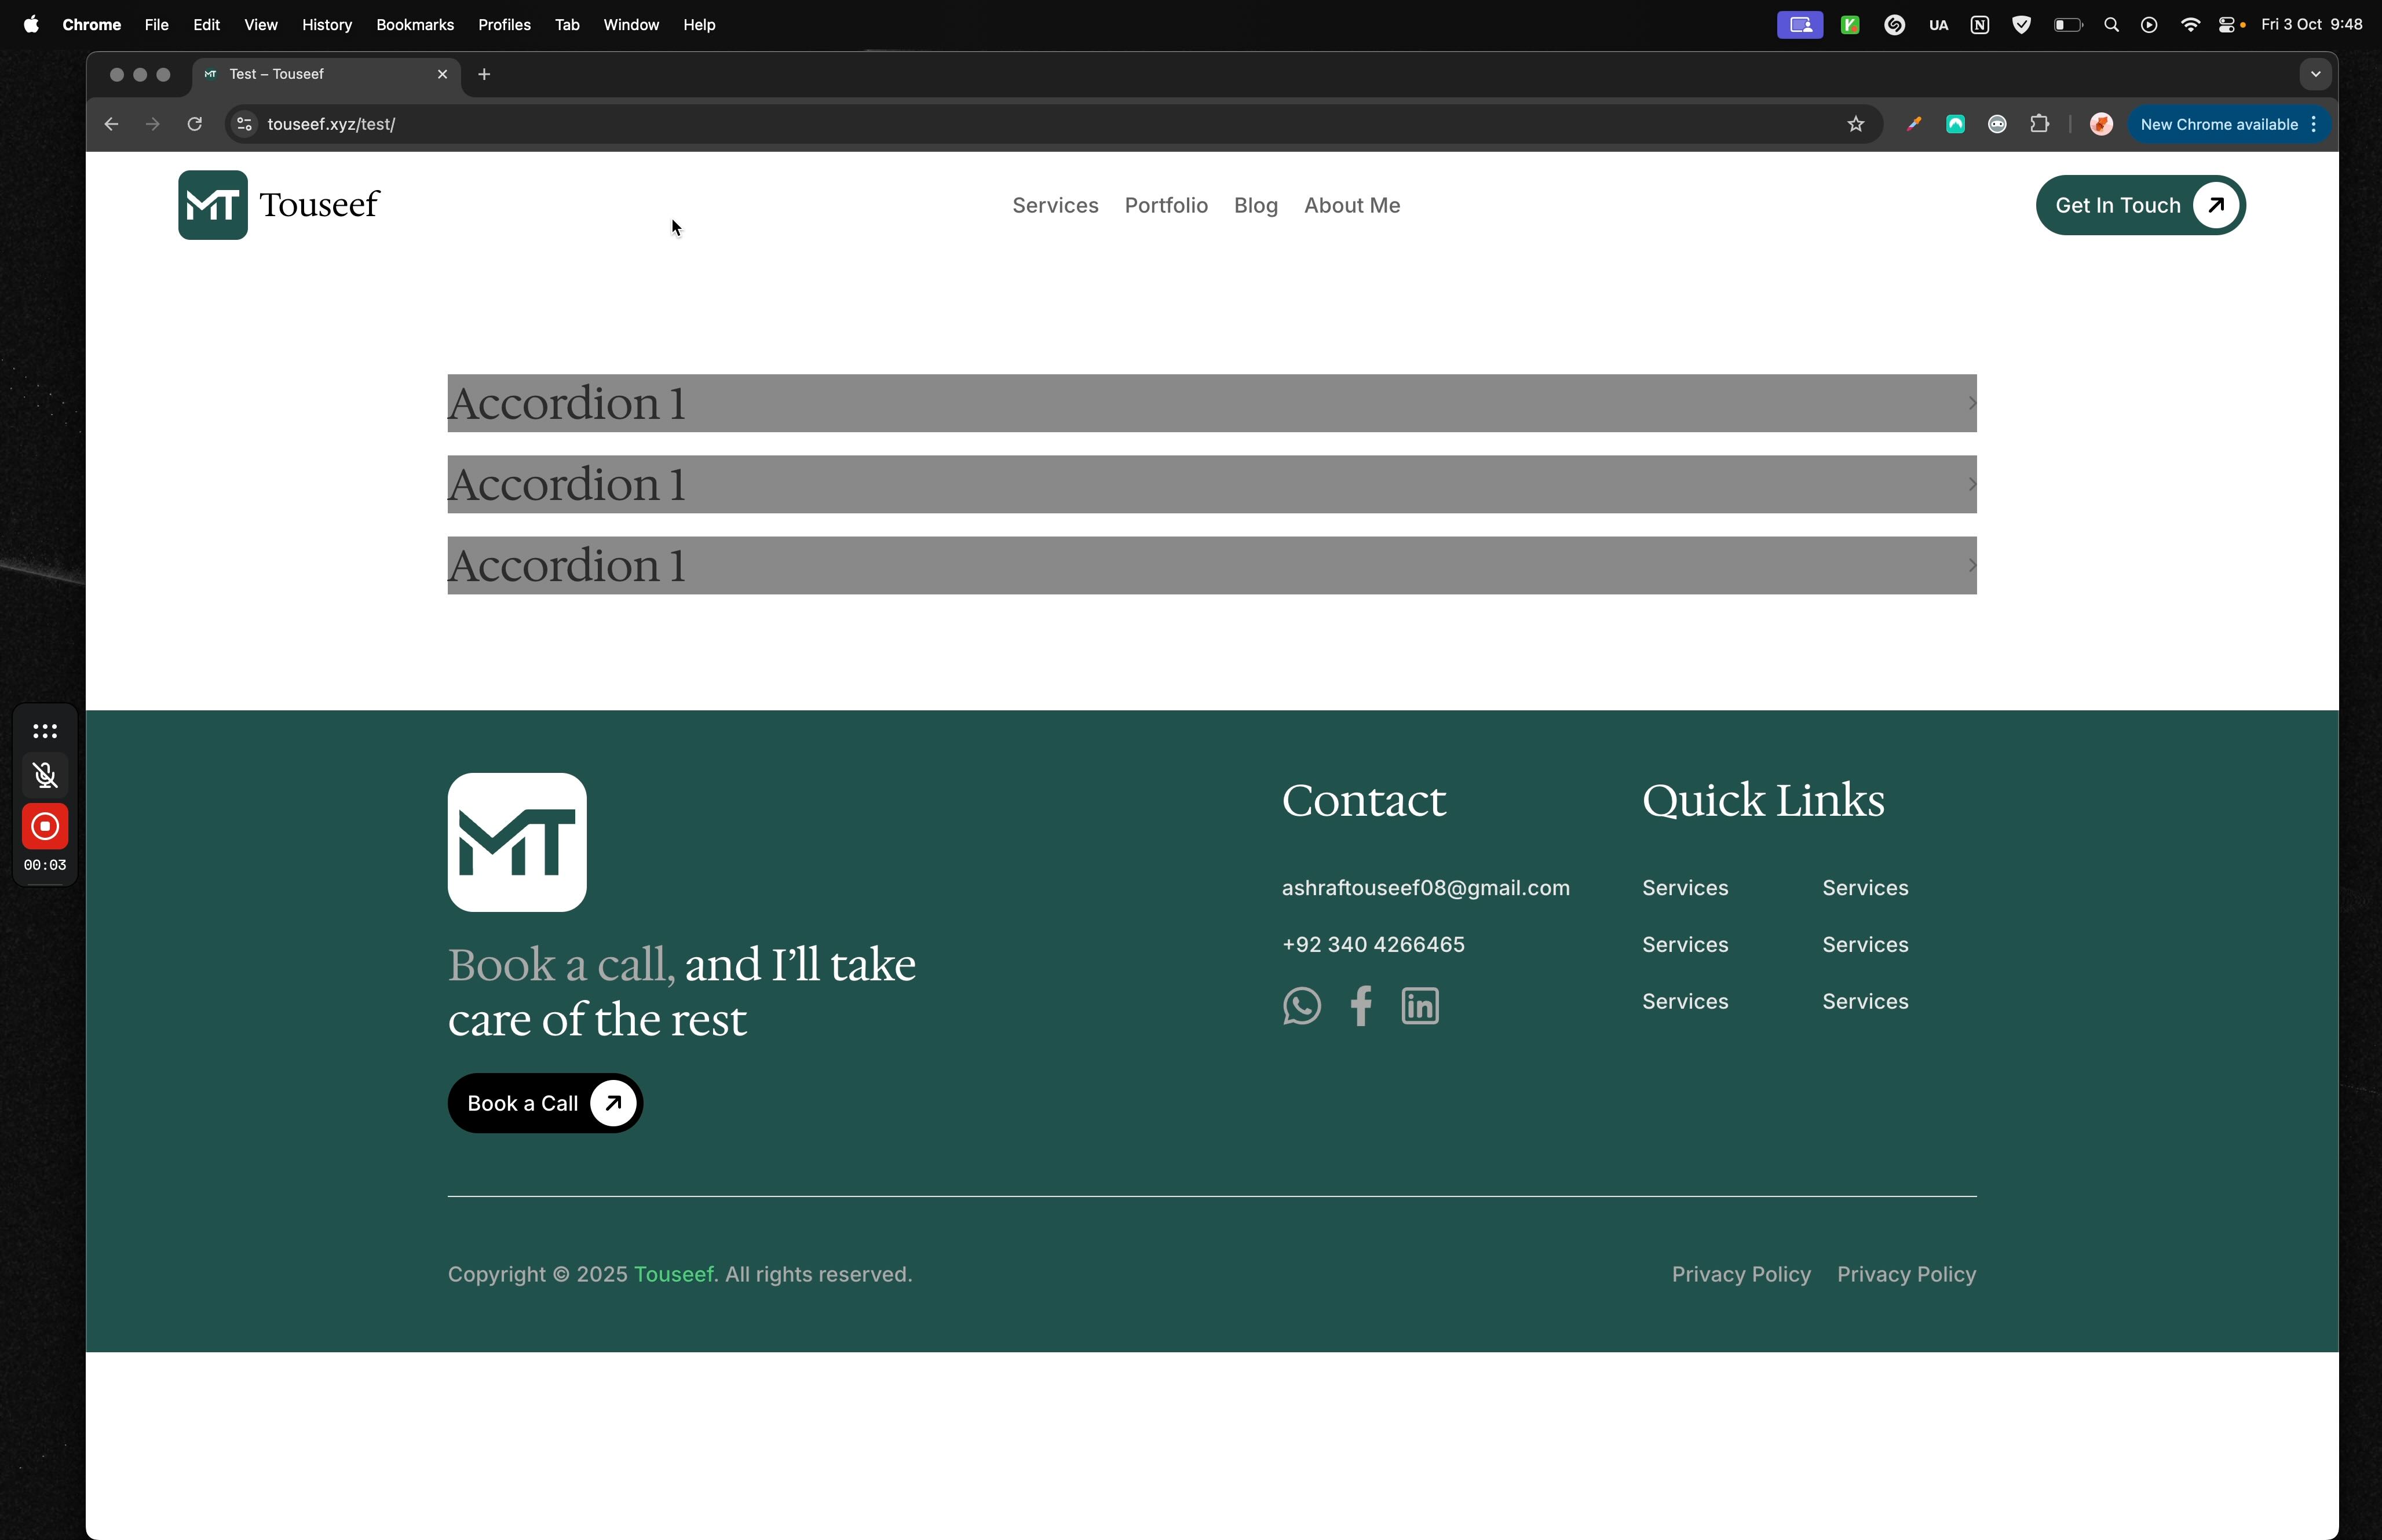Expand the second Accordion 1 chevron
The image size is (2382, 1540).
point(1971,484)
